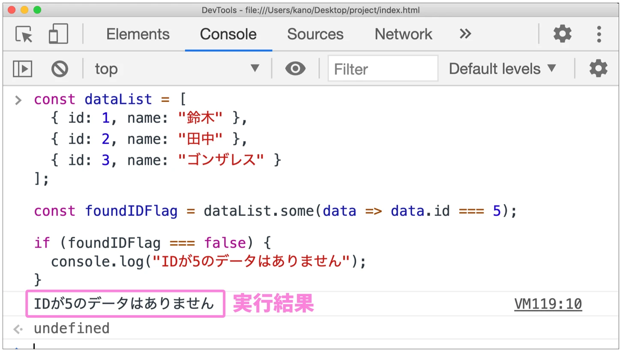The height and width of the screenshot is (352, 622).
Task: Open the three-dot customize menu
Action: click(x=599, y=34)
